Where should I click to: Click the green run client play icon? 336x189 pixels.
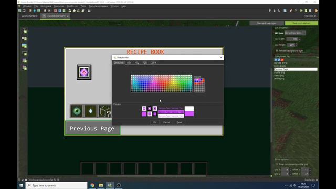click(301, 10)
